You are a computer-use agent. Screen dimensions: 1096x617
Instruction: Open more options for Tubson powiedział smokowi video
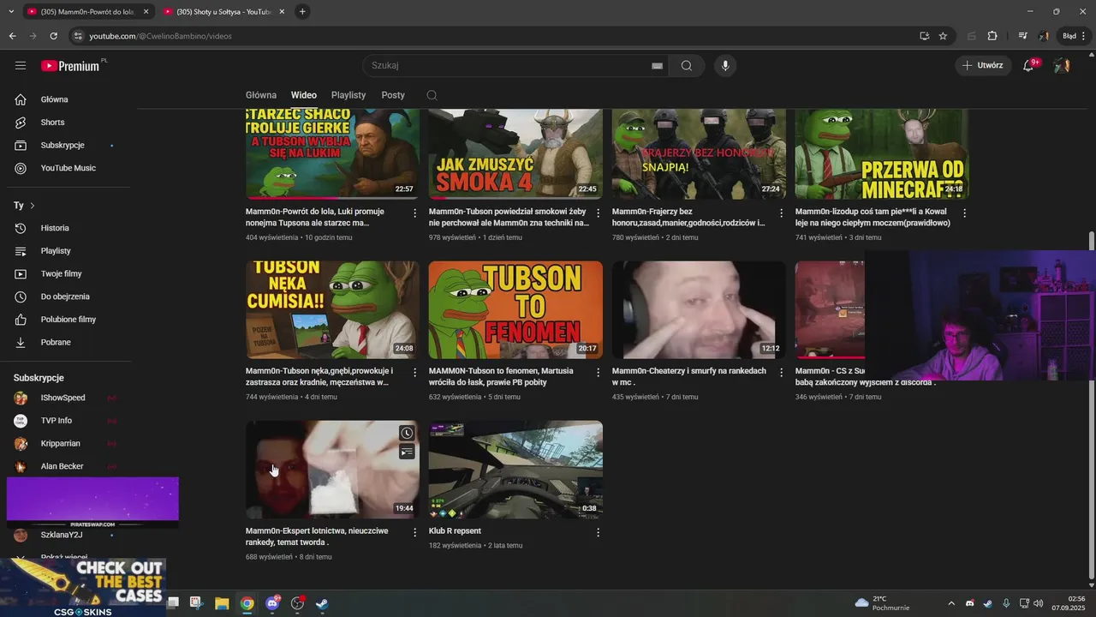(x=598, y=213)
